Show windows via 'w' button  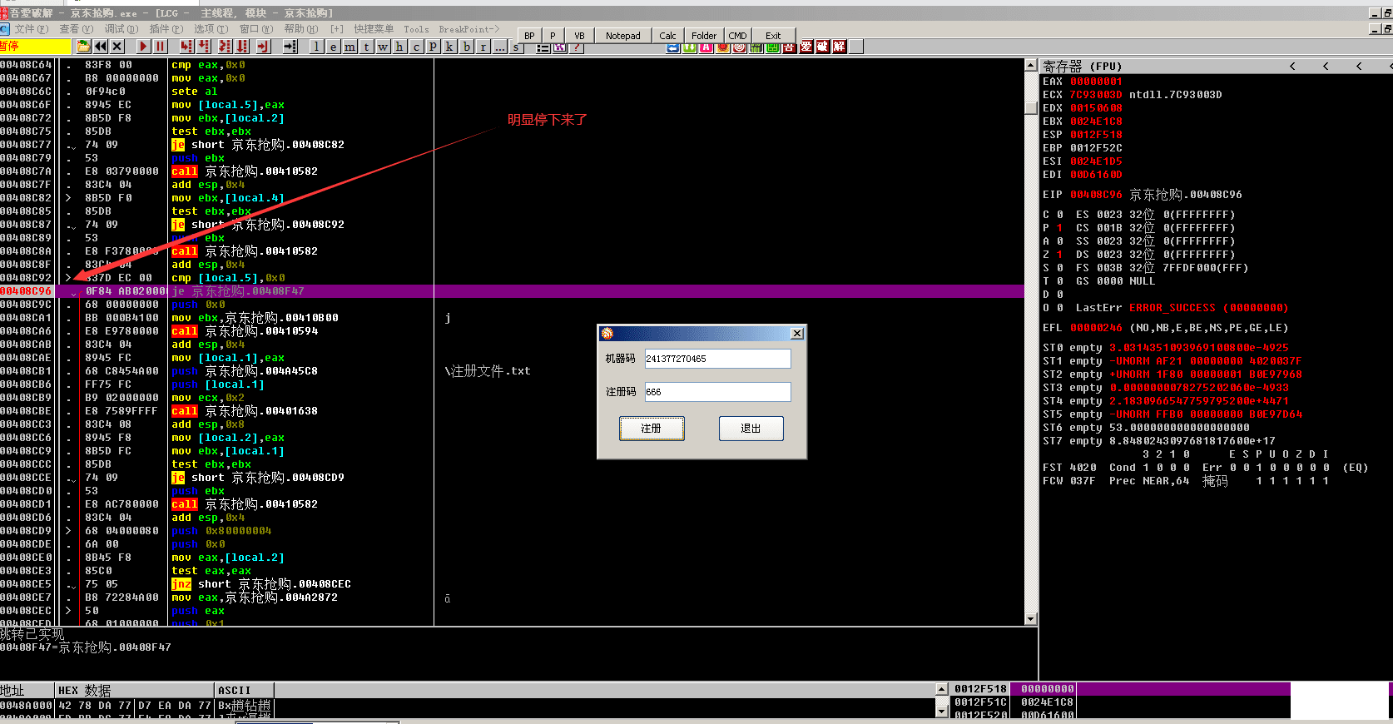(x=384, y=47)
